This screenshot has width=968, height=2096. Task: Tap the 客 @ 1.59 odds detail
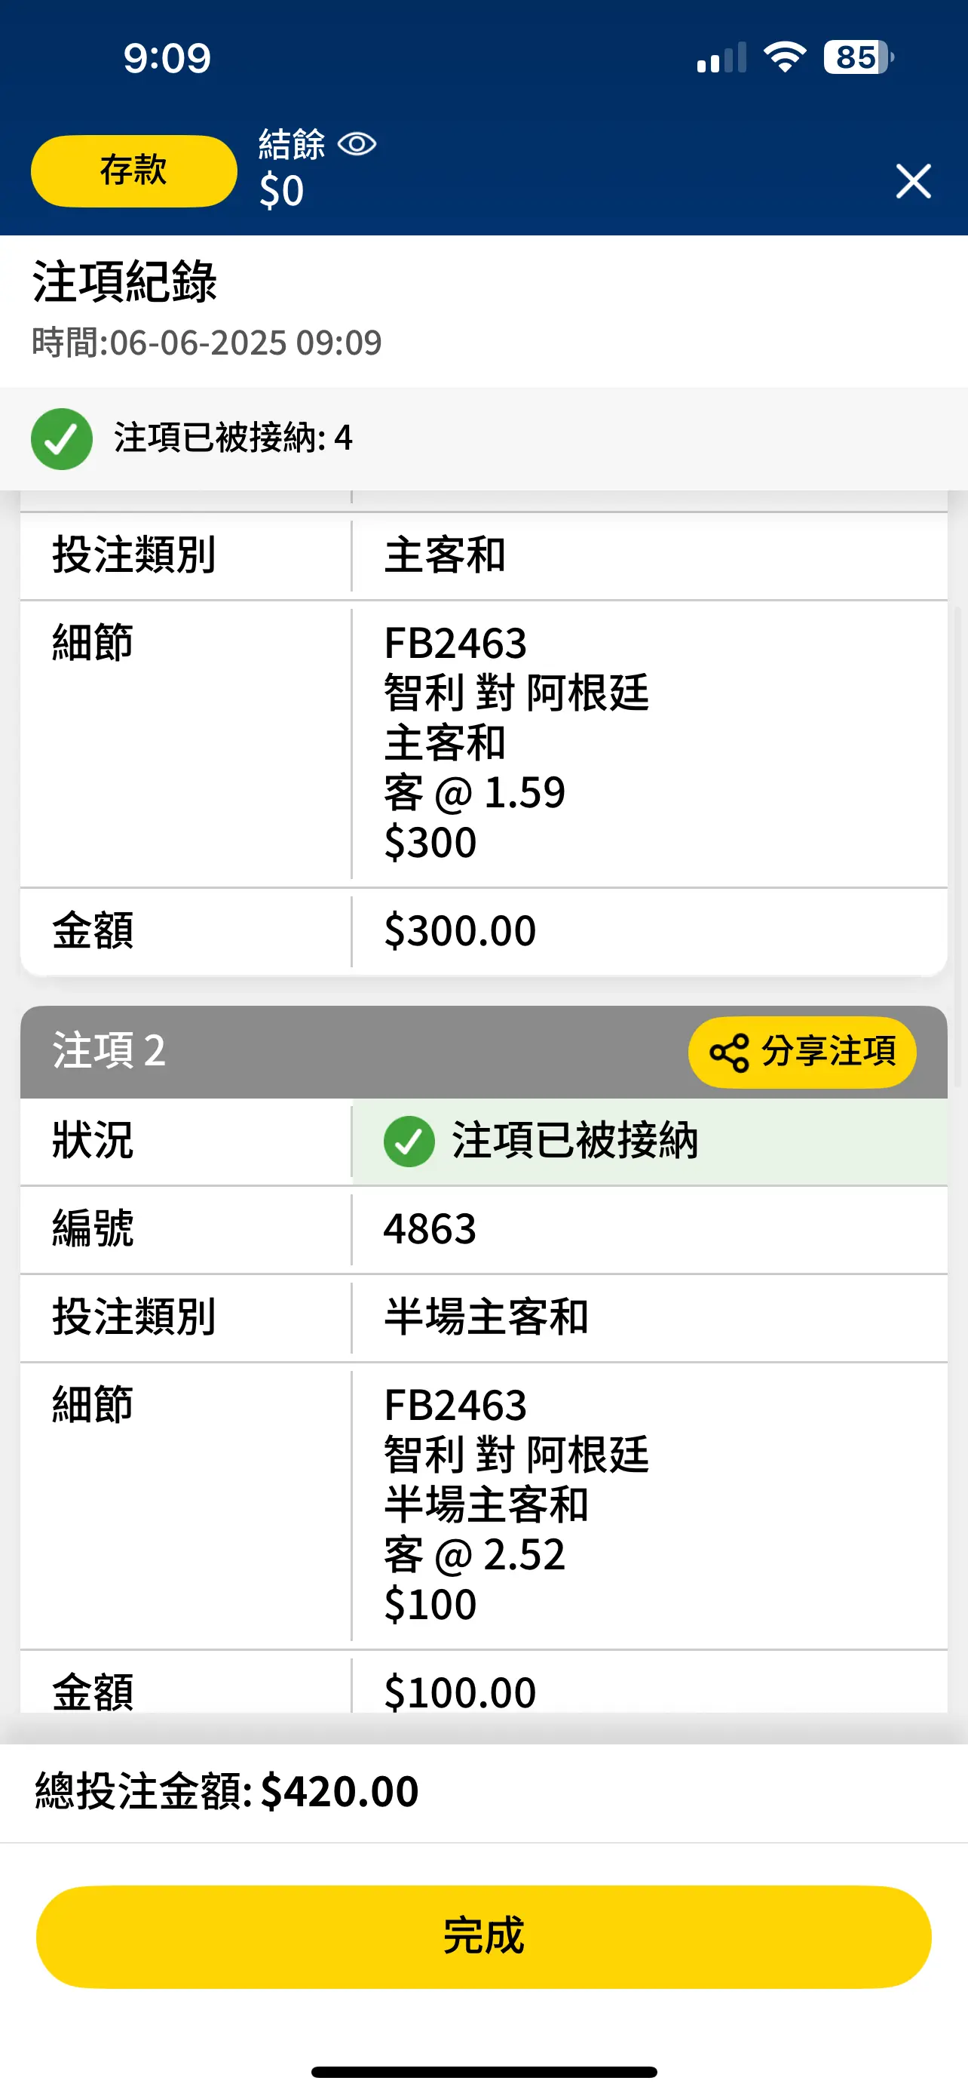[x=475, y=792]
